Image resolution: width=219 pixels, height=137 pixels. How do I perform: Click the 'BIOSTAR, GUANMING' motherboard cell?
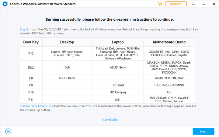click(x=169, y=85)
